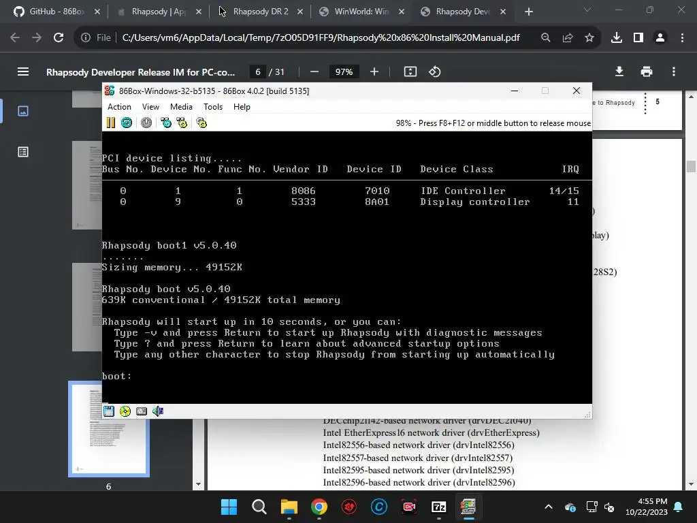Click the hard disk status icon
697x523 pixels.
pos(142,411)
